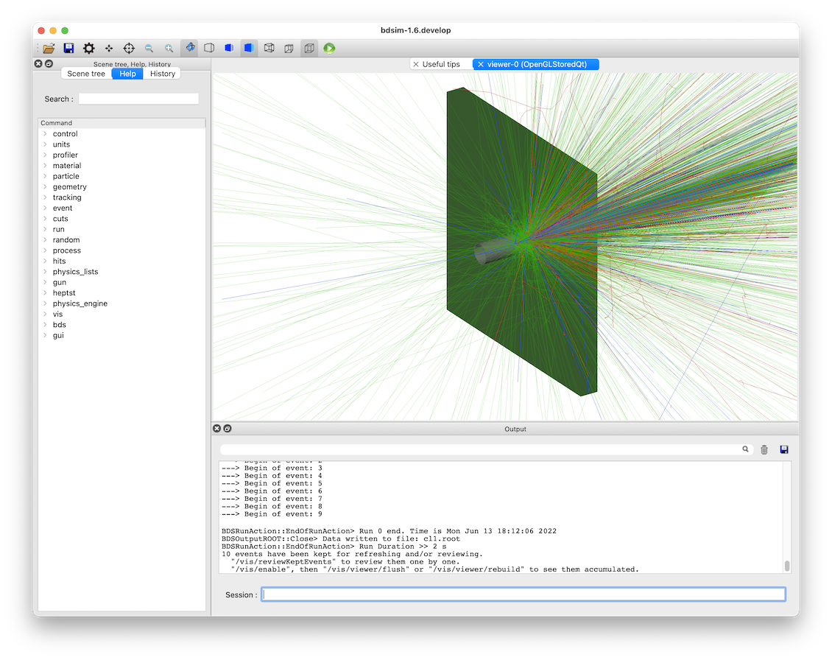Enable hidden line and surface removal mode
The height and width of the screenshot is (660, 832).
[229, 48]
